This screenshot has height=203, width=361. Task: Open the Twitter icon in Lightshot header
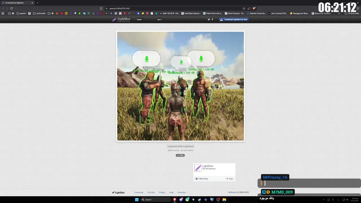[209, 19]
